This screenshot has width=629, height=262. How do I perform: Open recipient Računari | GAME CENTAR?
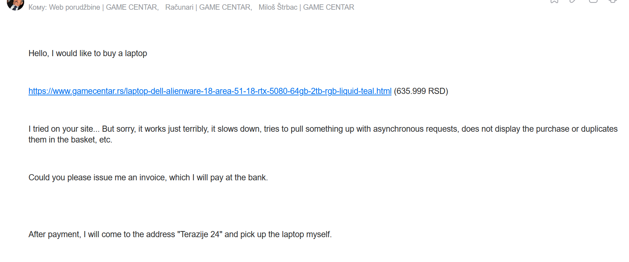pos(208,7)
